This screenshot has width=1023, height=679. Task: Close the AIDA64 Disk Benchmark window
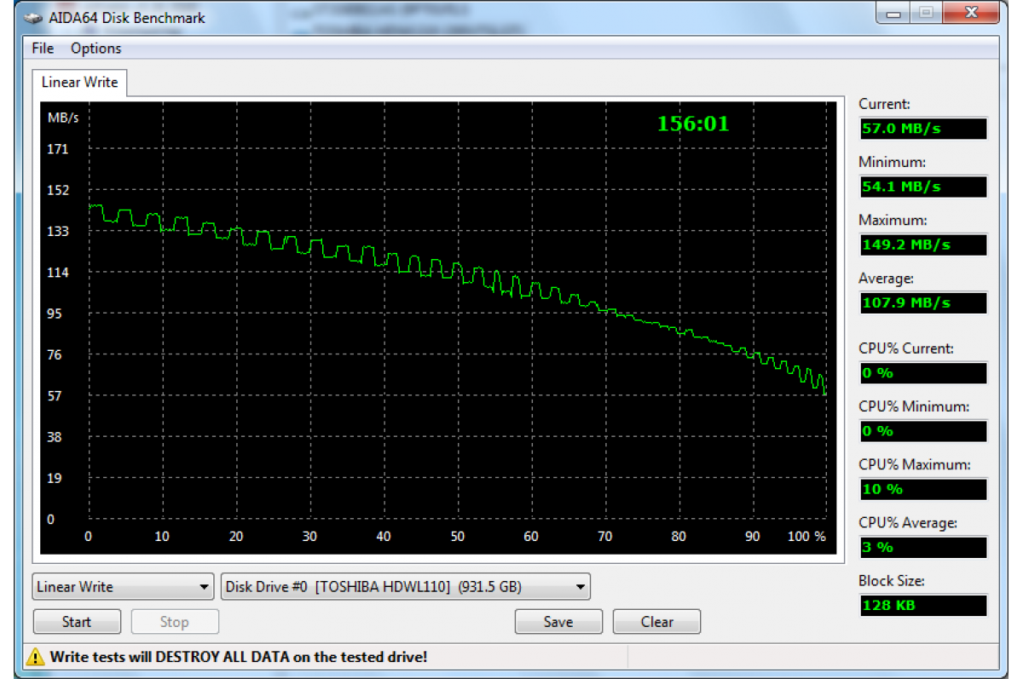coord(970,14)
